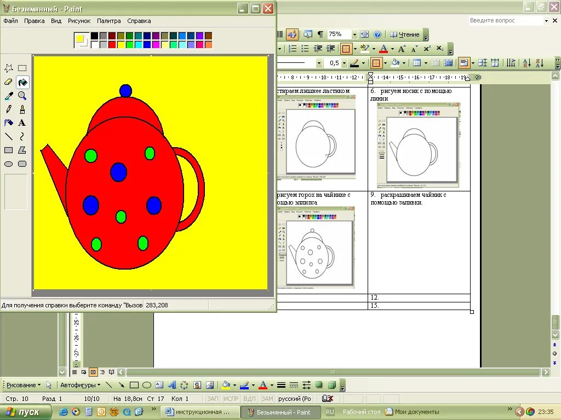Expand the Автофигуры menu

[x=80, y=385]
